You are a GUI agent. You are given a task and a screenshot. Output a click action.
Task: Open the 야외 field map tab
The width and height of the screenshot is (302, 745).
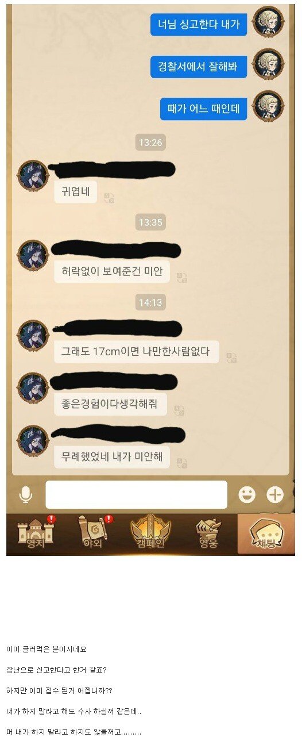point(93,532)
